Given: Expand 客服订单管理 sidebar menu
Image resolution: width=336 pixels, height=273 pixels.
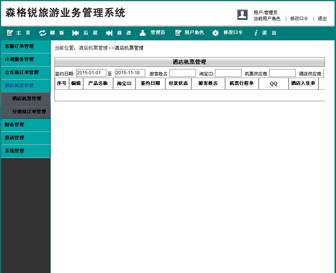Looking at the screenshot, I should [x=25, y=47].
